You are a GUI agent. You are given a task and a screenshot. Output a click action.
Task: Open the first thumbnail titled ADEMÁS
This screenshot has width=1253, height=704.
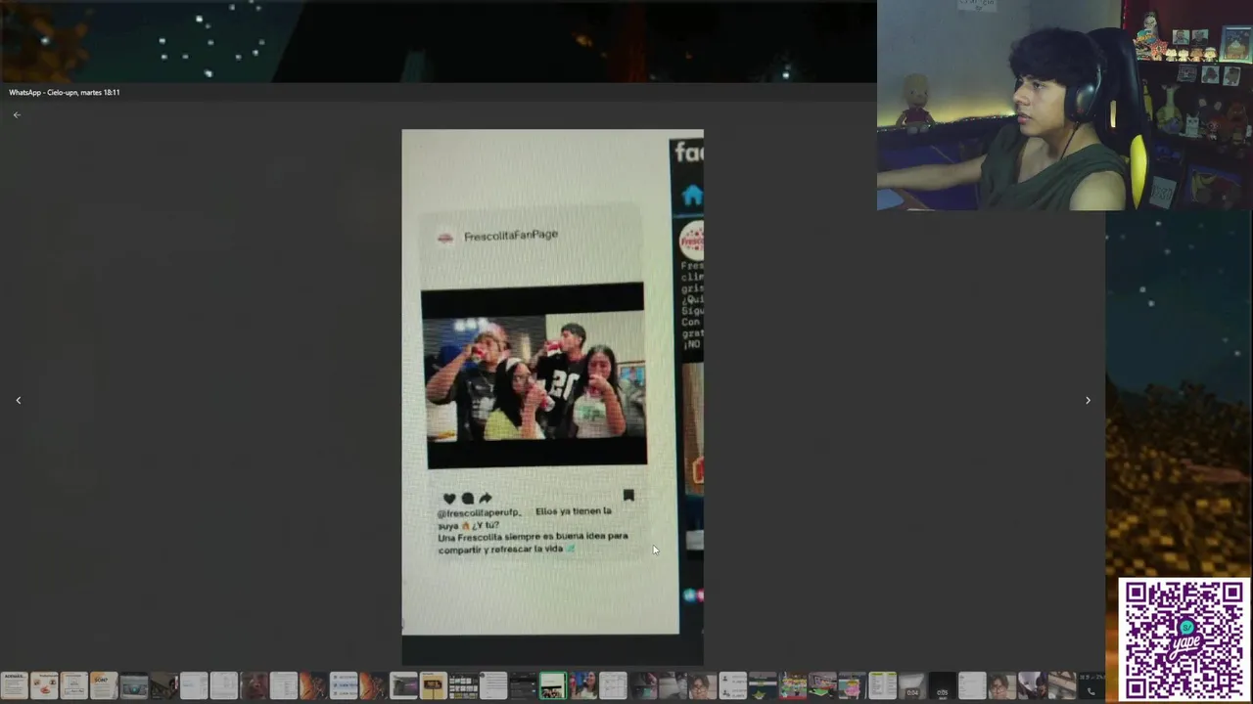pyautogui.click(x=14, y=685)
